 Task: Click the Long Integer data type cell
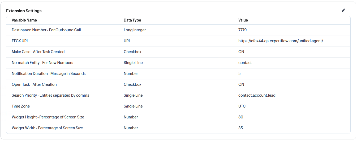(135, 30)
